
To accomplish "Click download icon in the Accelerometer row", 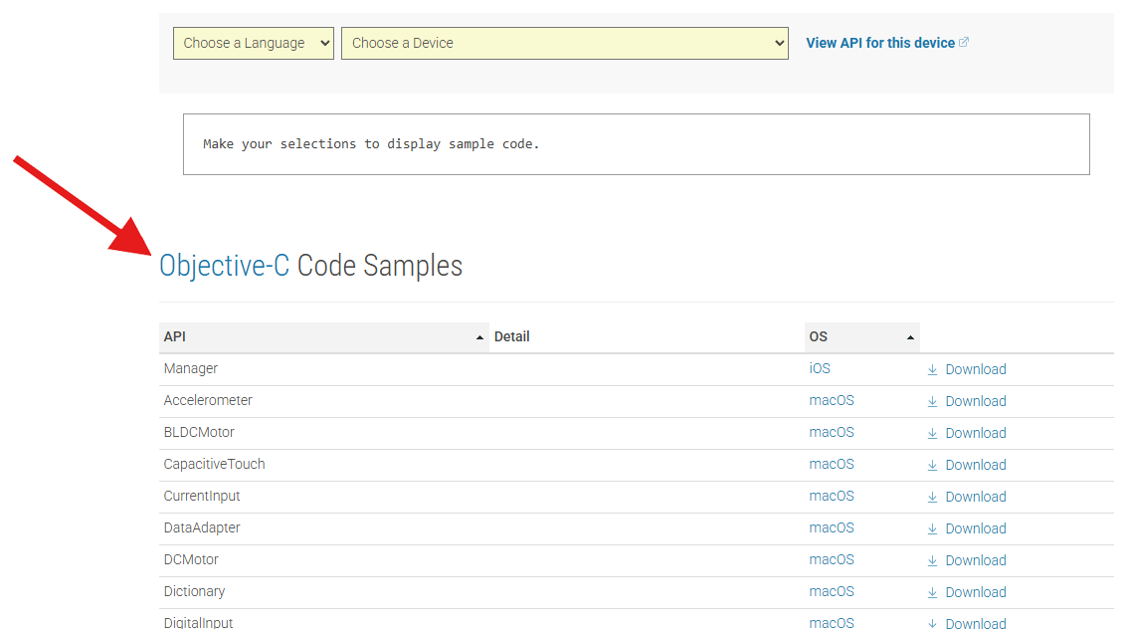I will (x=932, y=401).
